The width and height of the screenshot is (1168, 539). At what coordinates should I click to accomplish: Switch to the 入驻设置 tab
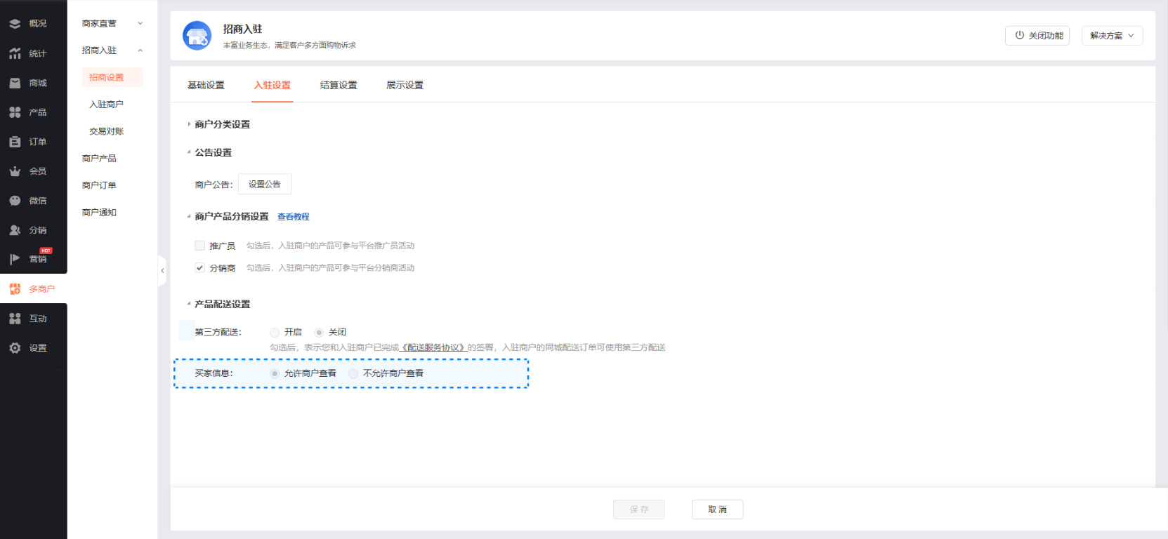point(273,85)
